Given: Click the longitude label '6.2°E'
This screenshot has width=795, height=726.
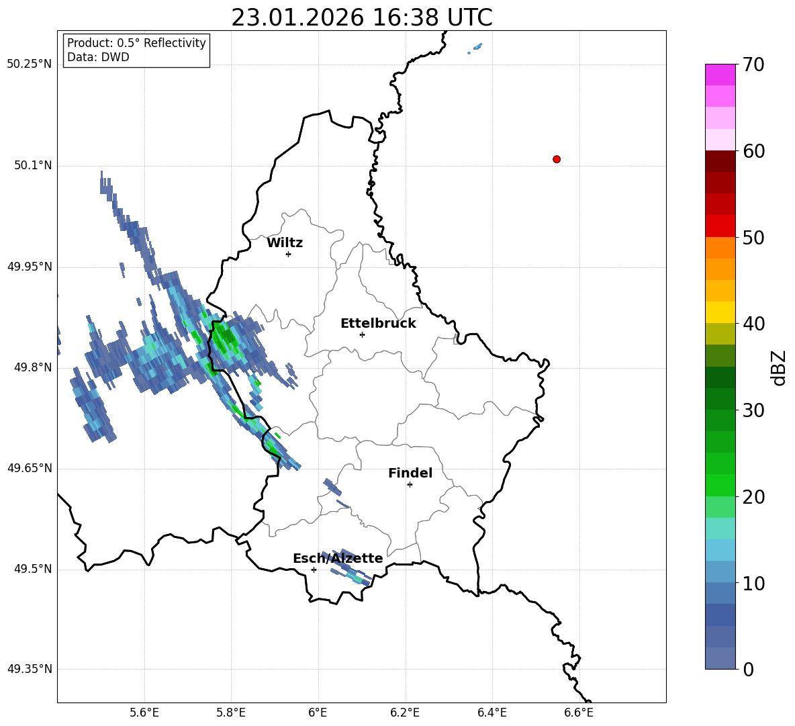Looking at the screenshot, I should tap(405, 713).
